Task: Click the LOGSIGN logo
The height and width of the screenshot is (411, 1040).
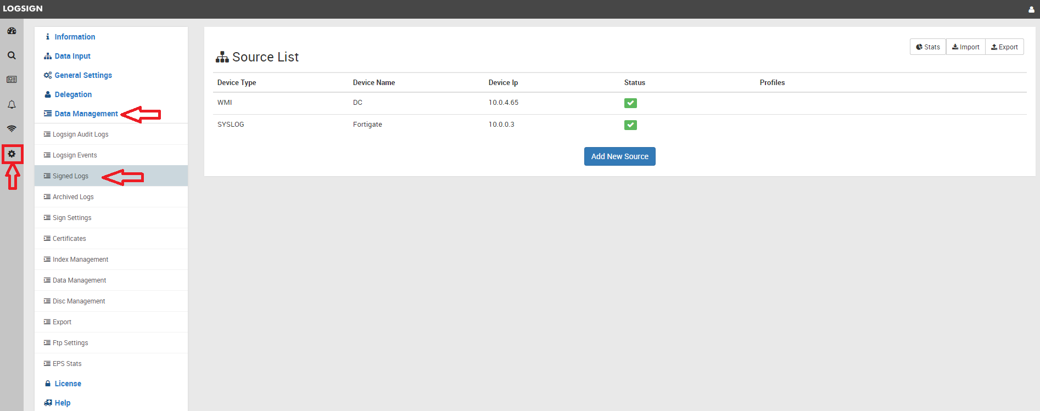Action: 23,9
